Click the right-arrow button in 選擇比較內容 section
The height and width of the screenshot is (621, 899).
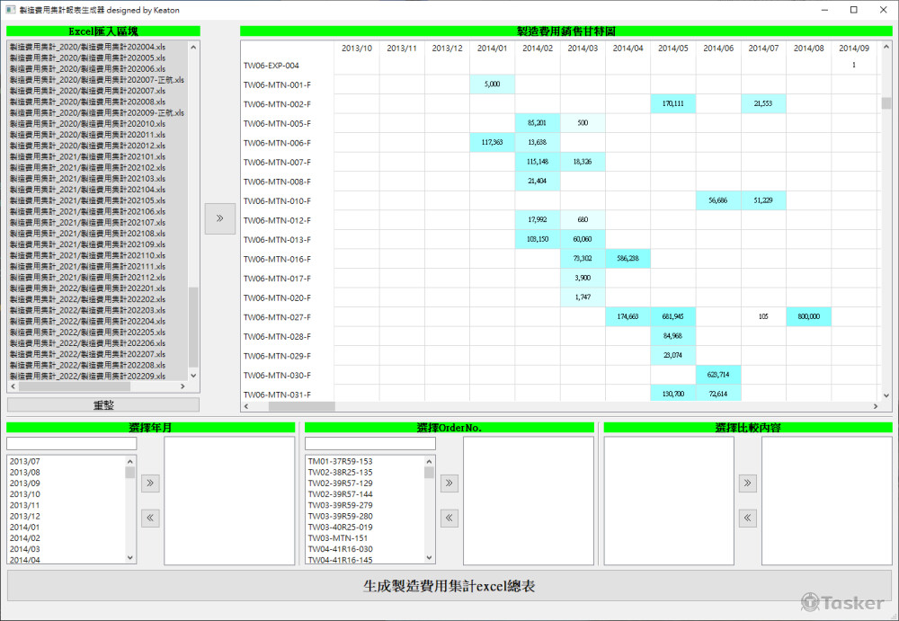click(x=747, y=483)
